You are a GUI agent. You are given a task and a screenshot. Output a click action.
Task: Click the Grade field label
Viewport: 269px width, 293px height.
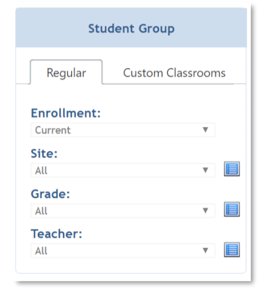click(x=50, y=194)
